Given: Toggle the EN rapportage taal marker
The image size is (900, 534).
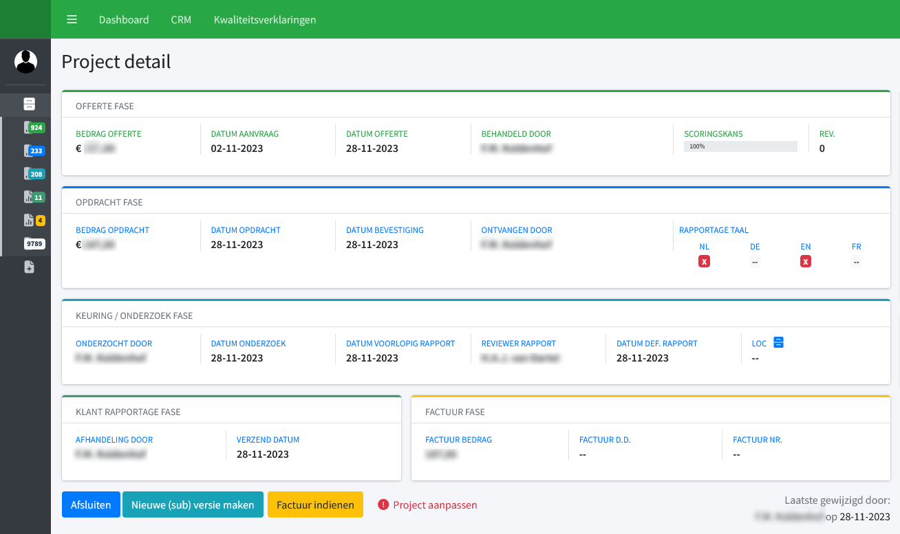Looking at the screenshot, I should [x=806, y=261].
